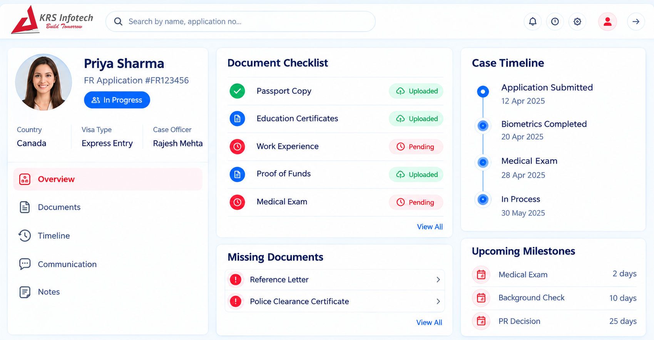Click the Application Submitted timeline marker

click(x=483, y=92)
